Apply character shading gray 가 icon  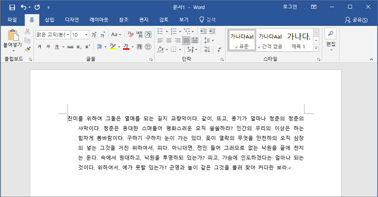(139, 47)
